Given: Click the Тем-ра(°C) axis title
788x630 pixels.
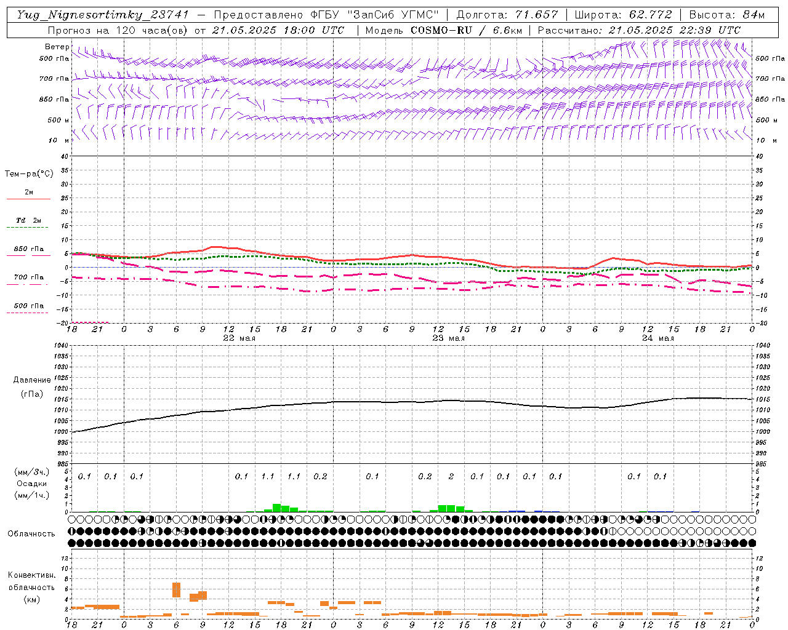Looking at the screenshot, I should pos(29,174).
